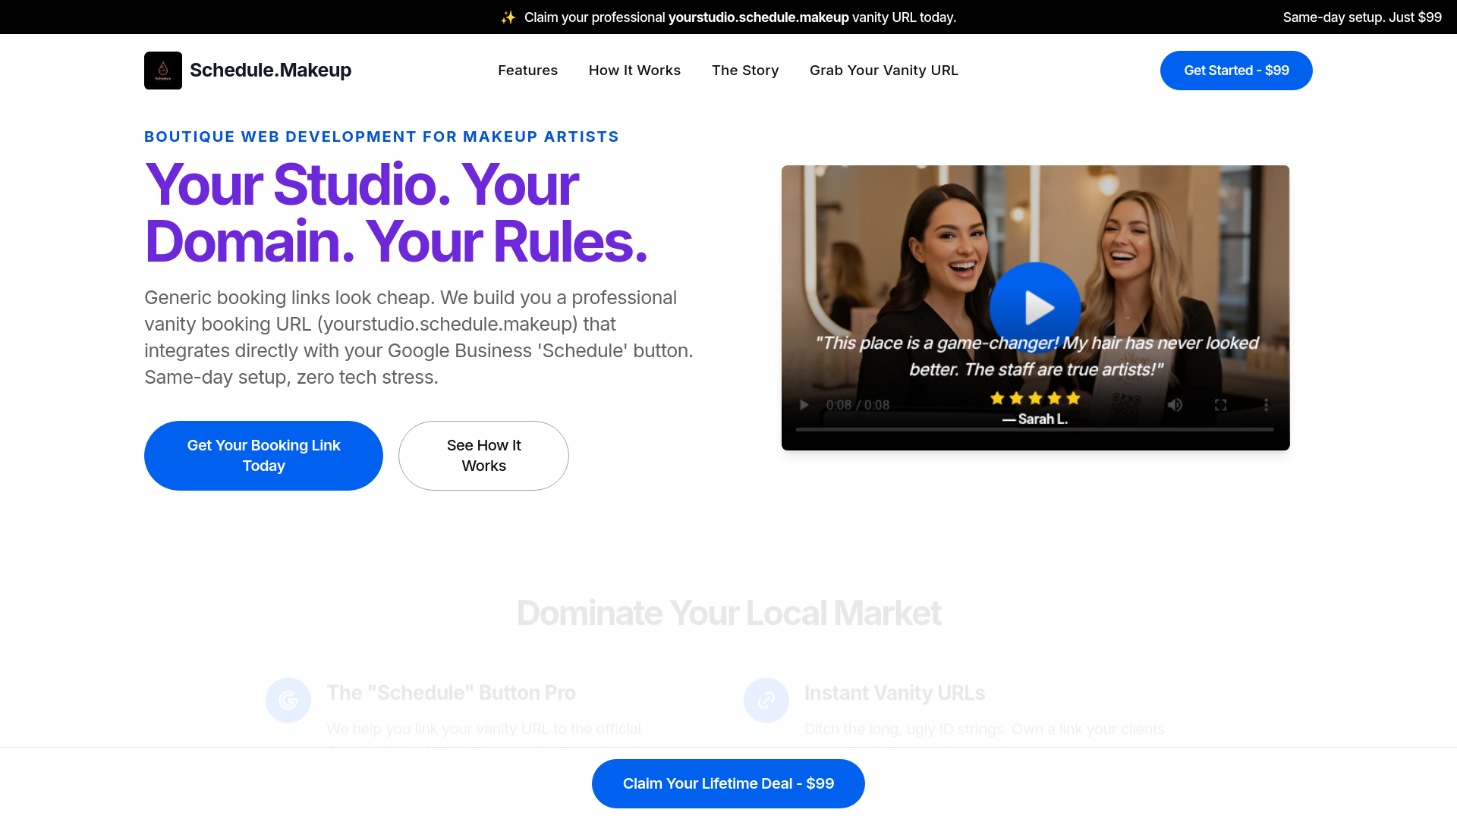Click The "Schedule" Button Pro heading
Image resolution: width=1457 pixels, height=819 pixels.
(x=451, y=693)
